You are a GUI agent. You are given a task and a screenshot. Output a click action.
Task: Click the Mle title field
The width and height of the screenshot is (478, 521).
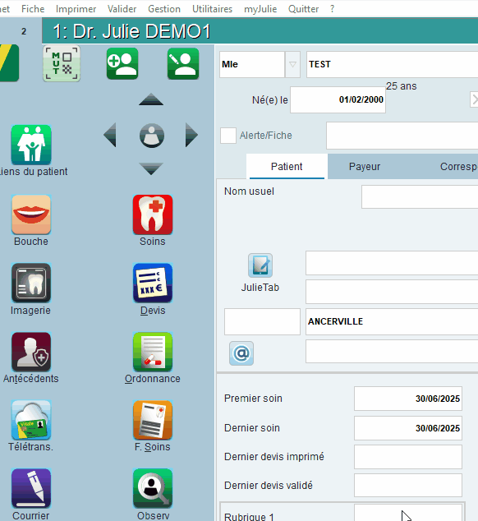pos(252,64)
